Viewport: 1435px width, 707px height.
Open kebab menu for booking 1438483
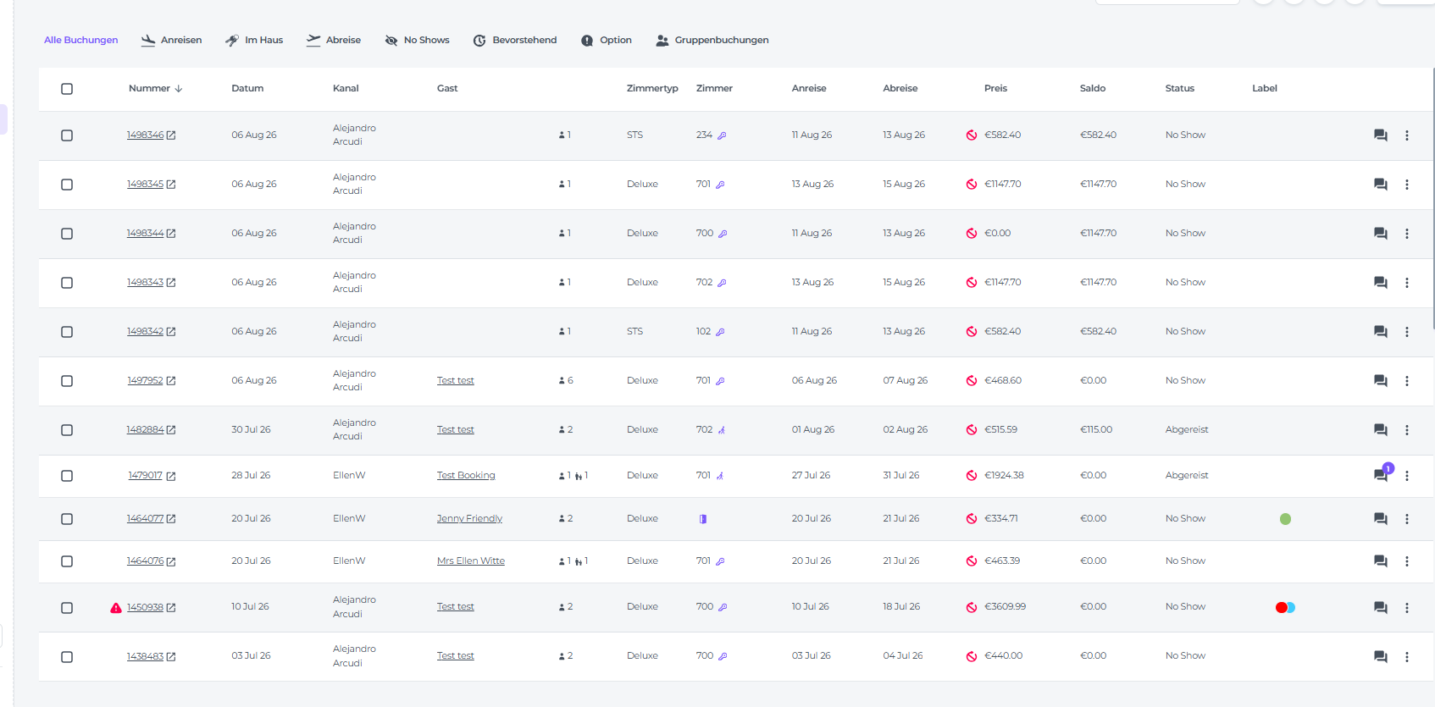[x=1407, y=657]
